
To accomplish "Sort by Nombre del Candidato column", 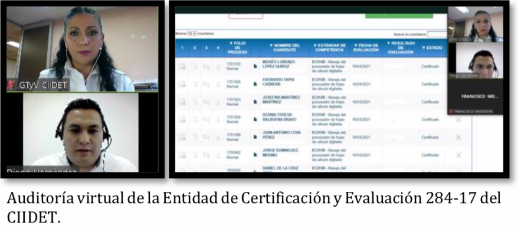I will click(284, 48).
